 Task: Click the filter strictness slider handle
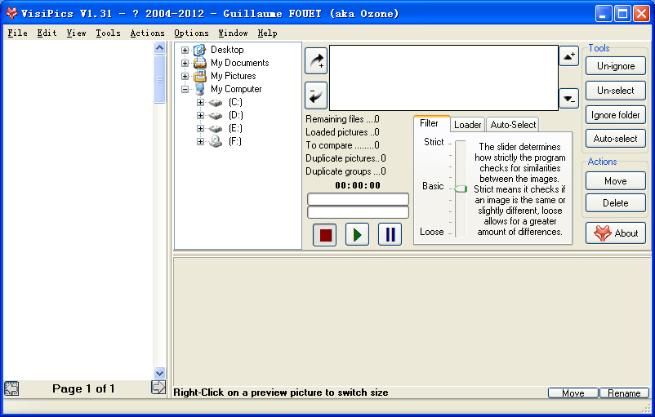pyautogui.click(x=461, y=189)
